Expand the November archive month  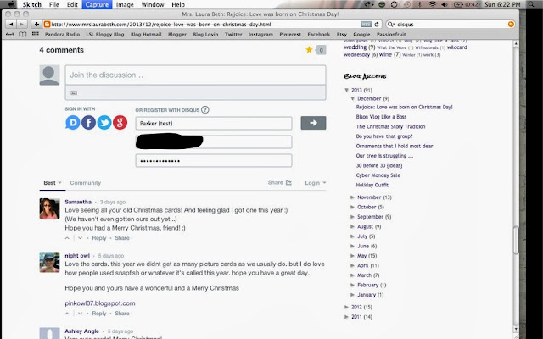tap(353, 197)
